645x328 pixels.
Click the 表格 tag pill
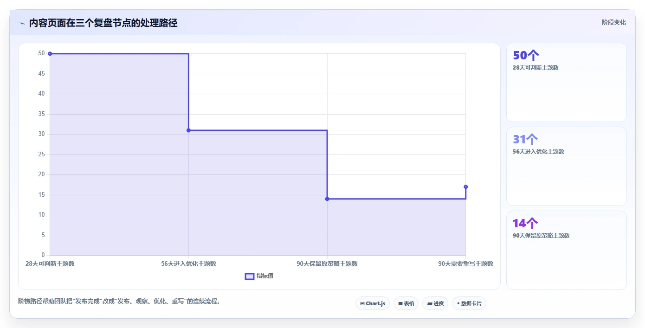(406, 303)
